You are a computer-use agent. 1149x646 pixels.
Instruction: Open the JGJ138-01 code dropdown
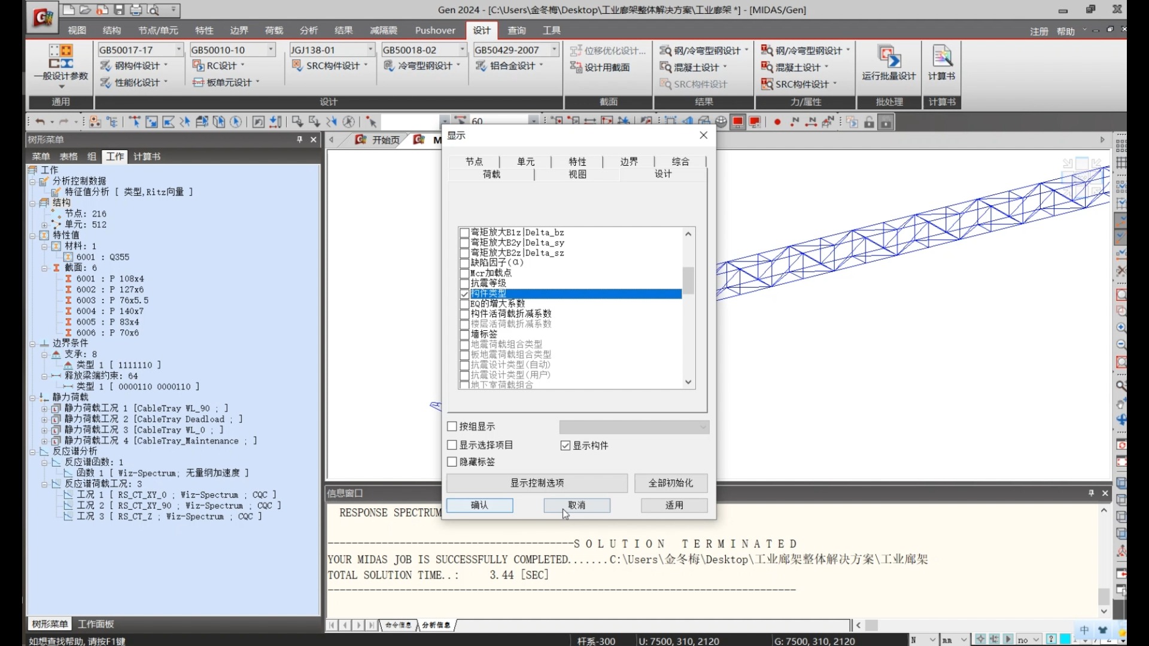pyautogui.click(x=370, y=50)
